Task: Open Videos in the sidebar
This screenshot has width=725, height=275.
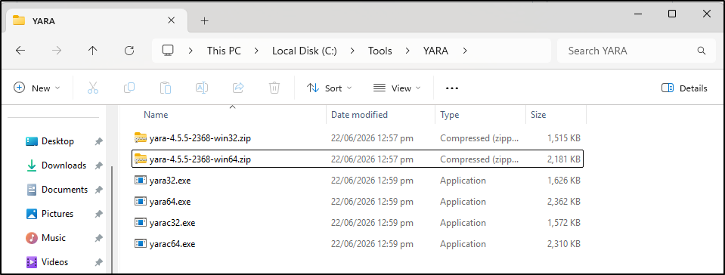Action: click(54, 262)
